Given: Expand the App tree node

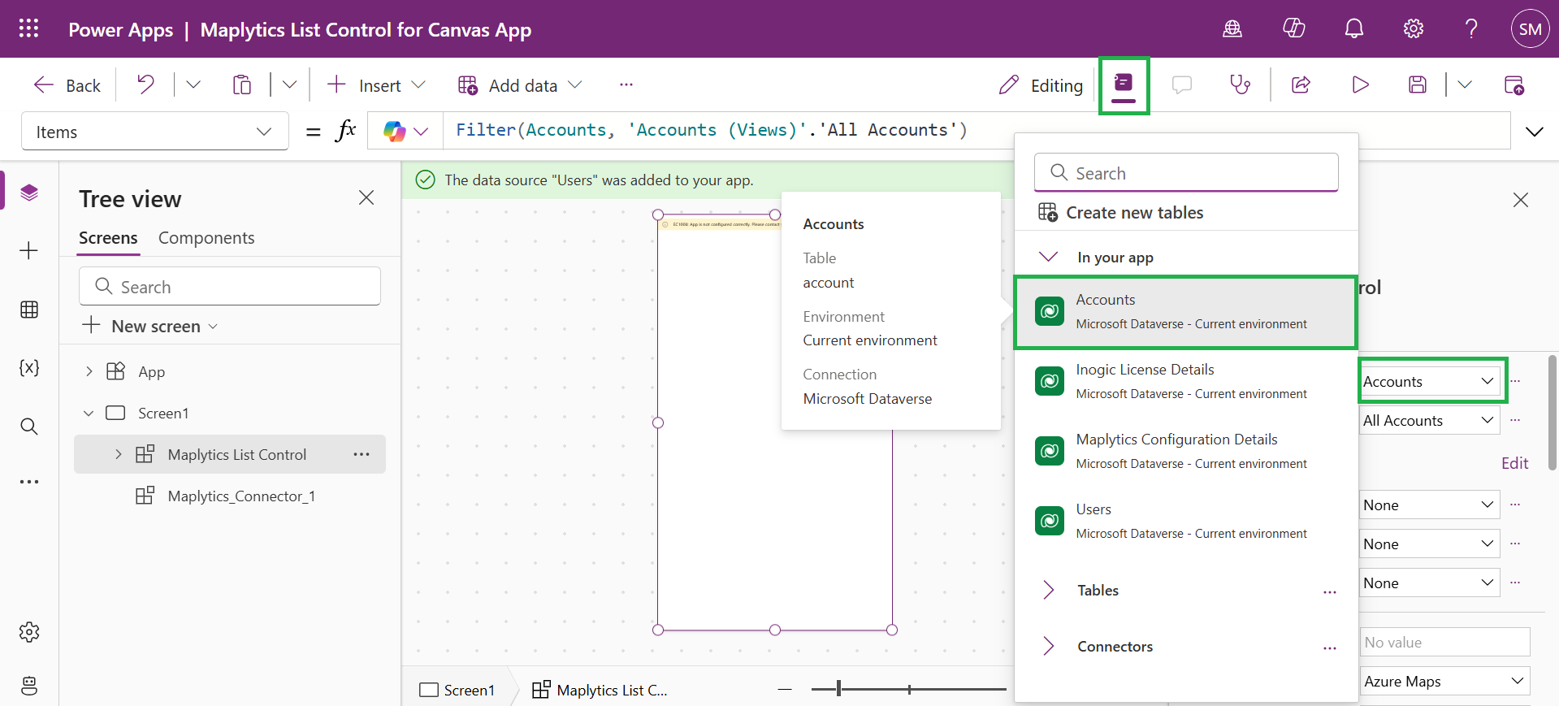Looking at the screenshot, I should pos(89,371).
